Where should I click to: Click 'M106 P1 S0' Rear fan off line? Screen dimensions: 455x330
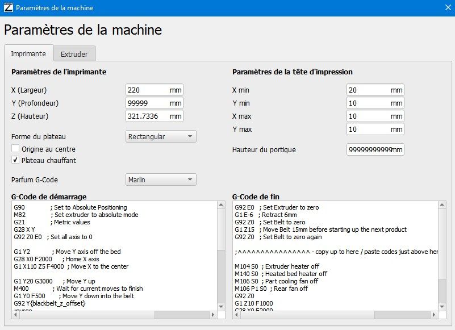pos(272,289)
